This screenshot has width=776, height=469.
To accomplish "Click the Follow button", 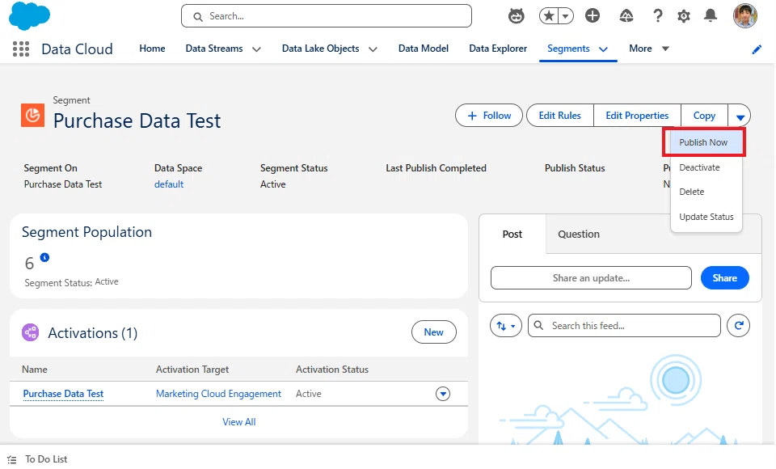I will coord(488,116).
